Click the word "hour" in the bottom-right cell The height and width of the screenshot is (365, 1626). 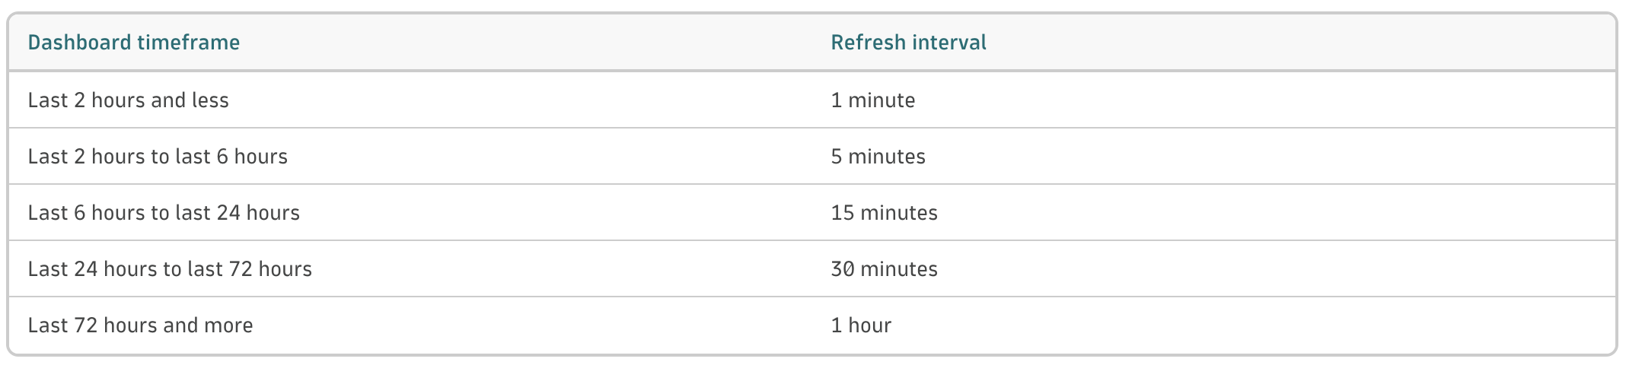pyautogui.click(x=869, y=325)
